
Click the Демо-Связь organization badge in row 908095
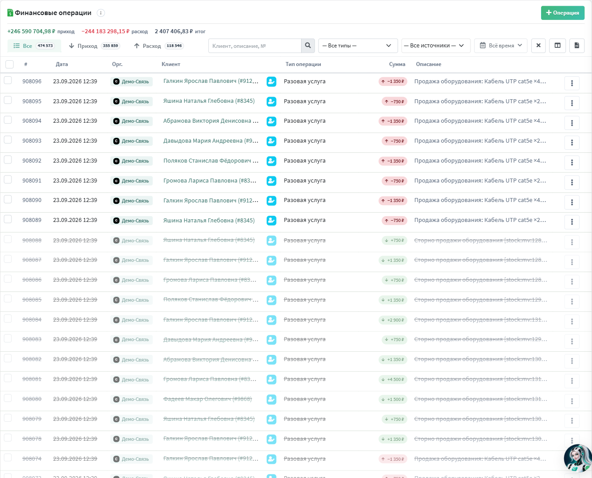[132, 101]
